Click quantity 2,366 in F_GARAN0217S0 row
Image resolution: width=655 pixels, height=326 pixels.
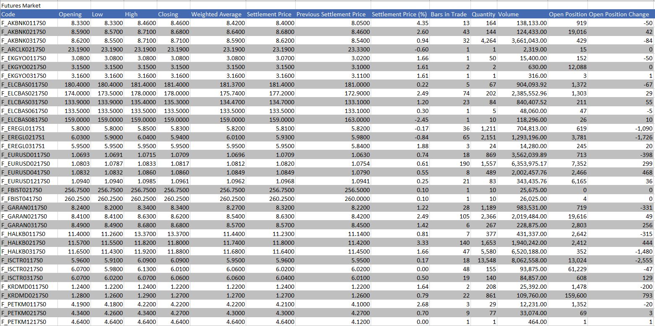coord(484,216)
